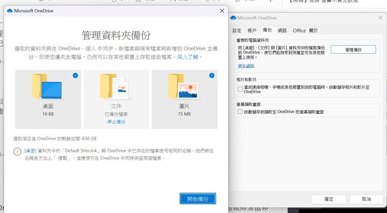Uncheck the blue checkmark on 桌面 tile
This screenshot has height=213, width=387.
75,76
